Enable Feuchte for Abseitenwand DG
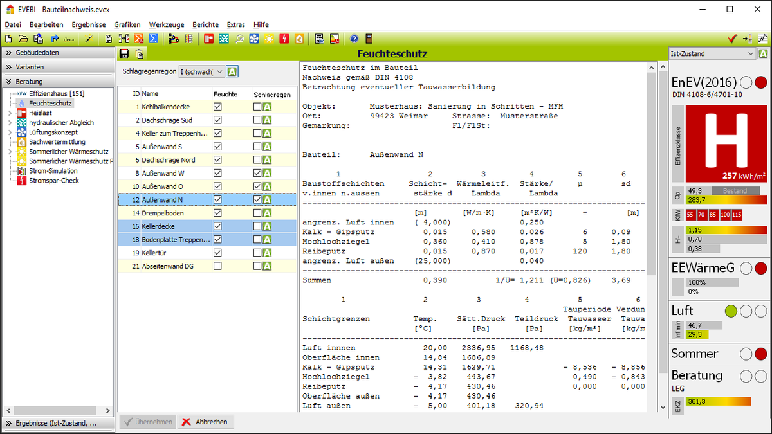 217,266
